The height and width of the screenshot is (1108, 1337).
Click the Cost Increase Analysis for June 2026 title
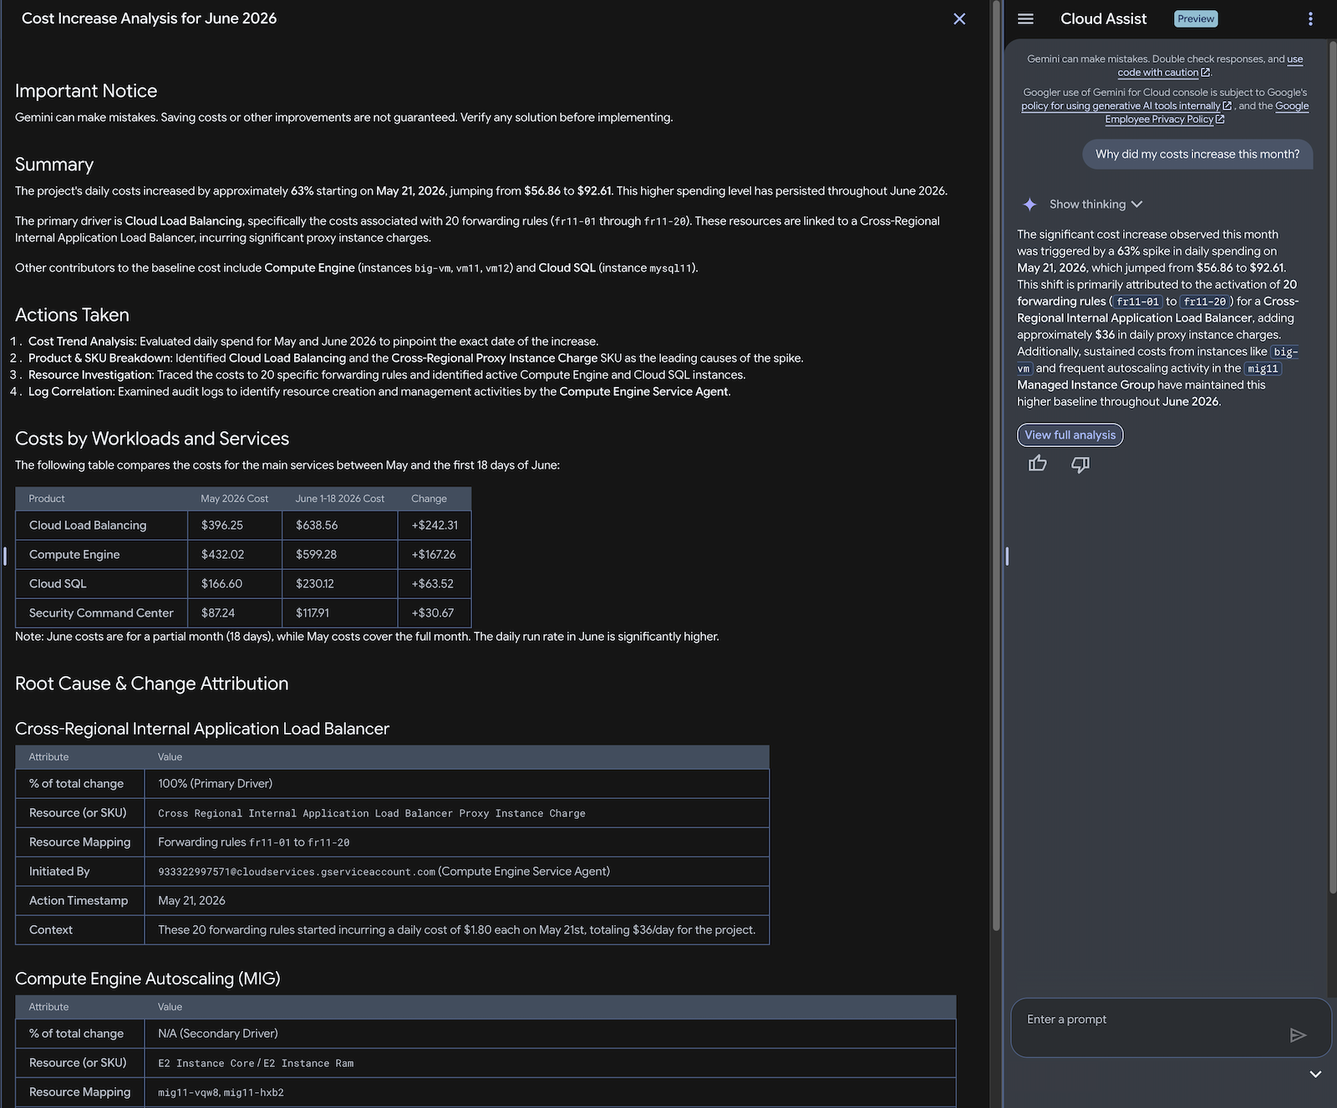pos(149,18)
